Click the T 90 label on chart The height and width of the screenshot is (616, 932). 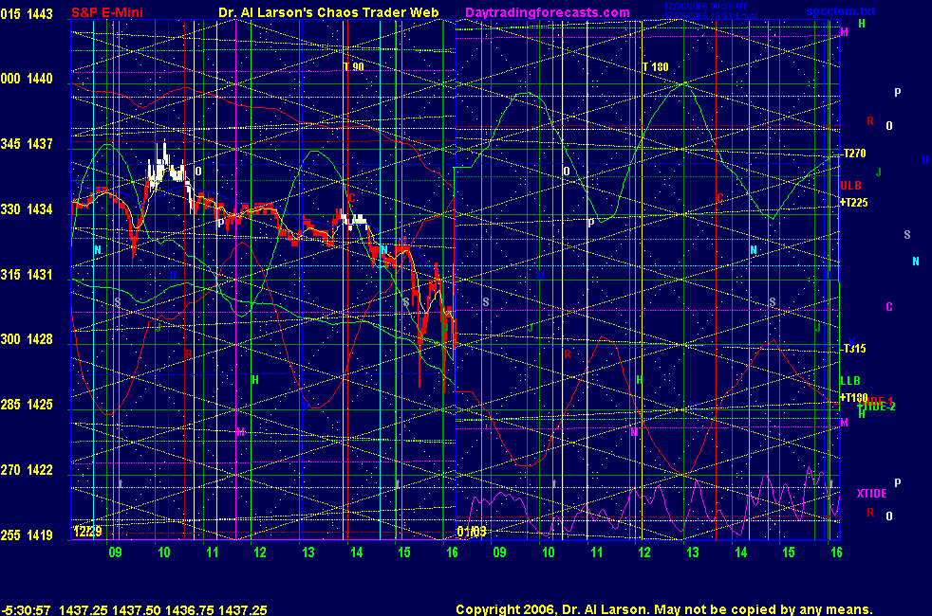(x=353, y=67)
